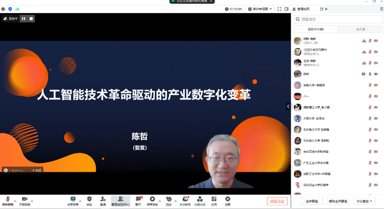Pause the recording in the recording bar
Screen dimensions: 384x209
(x=23, y=19)
